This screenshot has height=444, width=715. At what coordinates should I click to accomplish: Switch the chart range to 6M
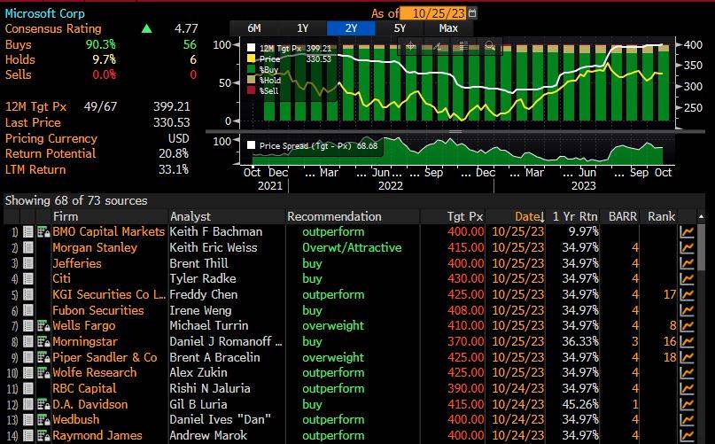click(x=254, y=28)
